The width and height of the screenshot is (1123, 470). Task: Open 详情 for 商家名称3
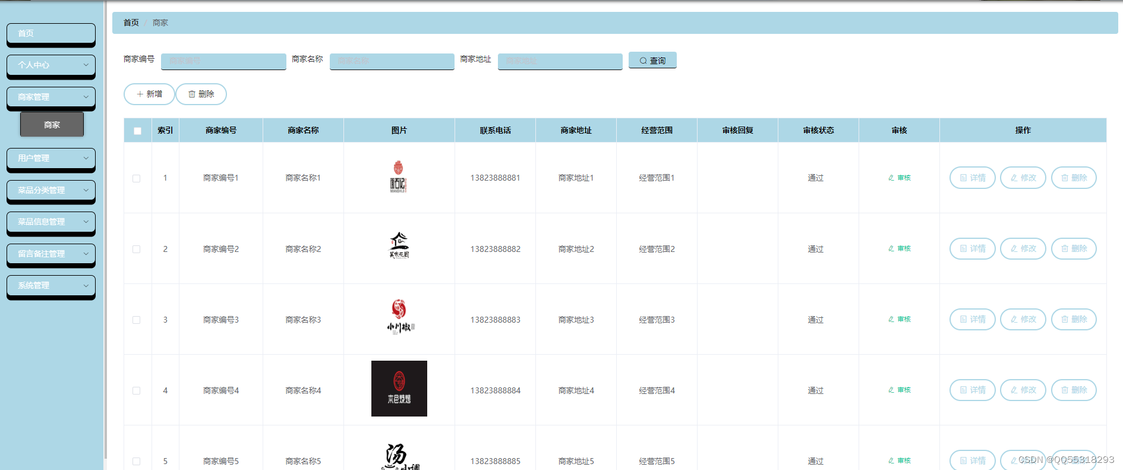click(973, 319)
